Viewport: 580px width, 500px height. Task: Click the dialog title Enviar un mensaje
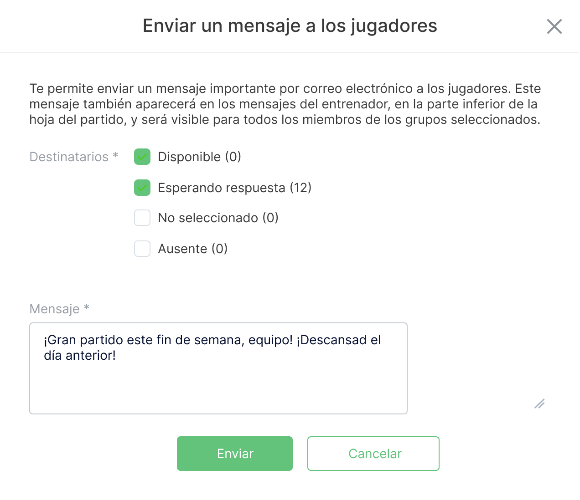(290, 26)
